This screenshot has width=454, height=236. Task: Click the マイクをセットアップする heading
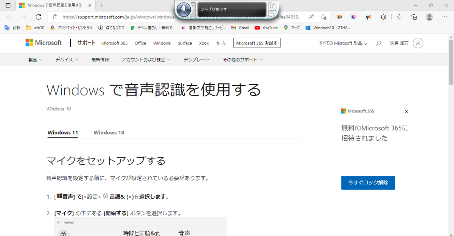pos(106,161)
